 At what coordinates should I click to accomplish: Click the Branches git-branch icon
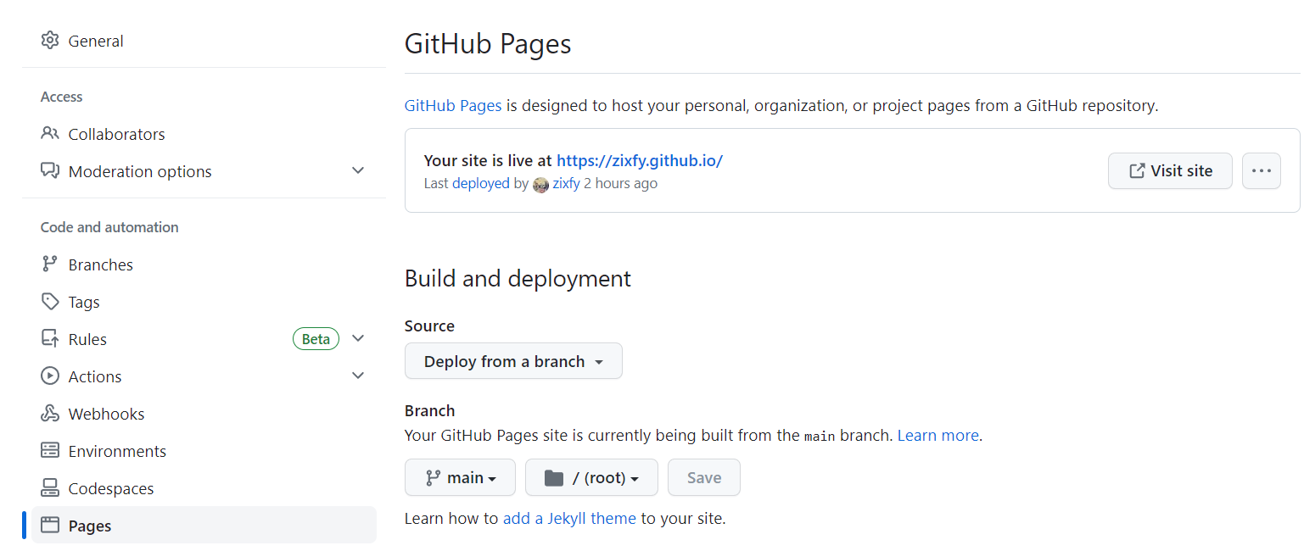50,264
